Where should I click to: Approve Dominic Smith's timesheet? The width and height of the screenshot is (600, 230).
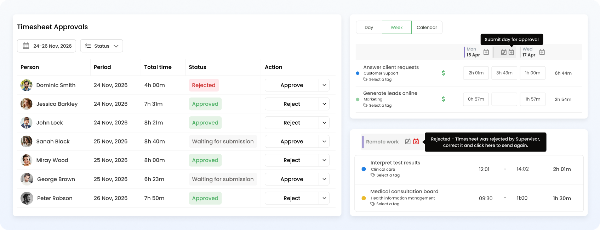coord(292,85)
